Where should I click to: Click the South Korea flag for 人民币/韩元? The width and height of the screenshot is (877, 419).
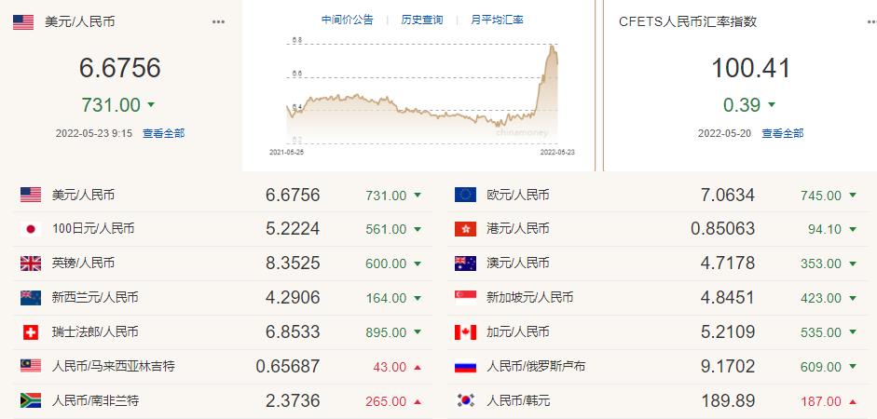(x=465, y=400)
